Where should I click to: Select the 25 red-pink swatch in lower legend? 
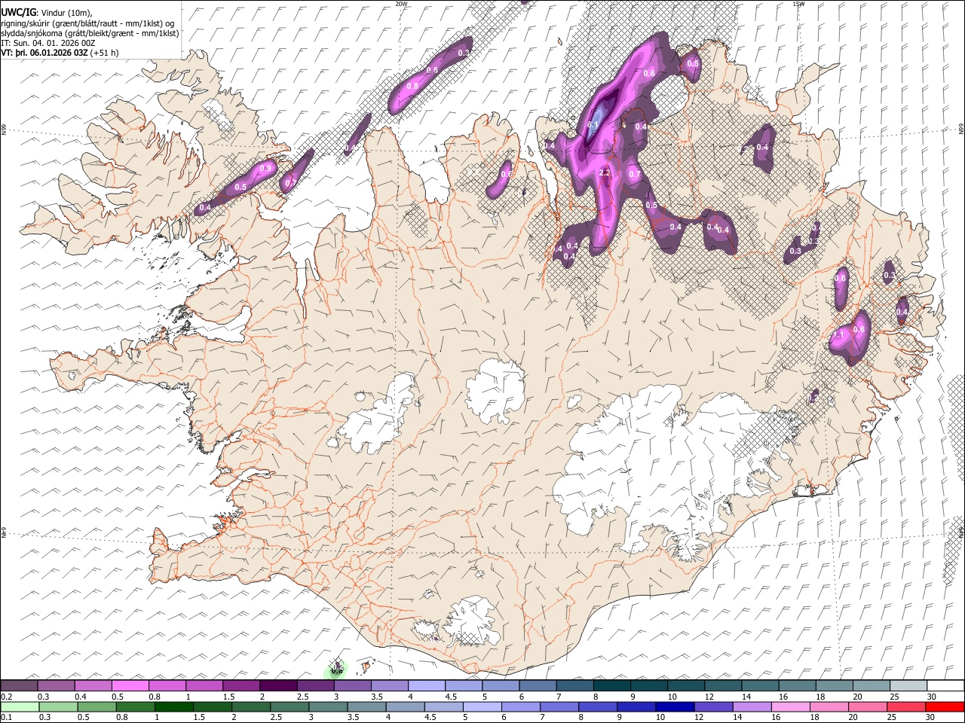pos(907,706)
